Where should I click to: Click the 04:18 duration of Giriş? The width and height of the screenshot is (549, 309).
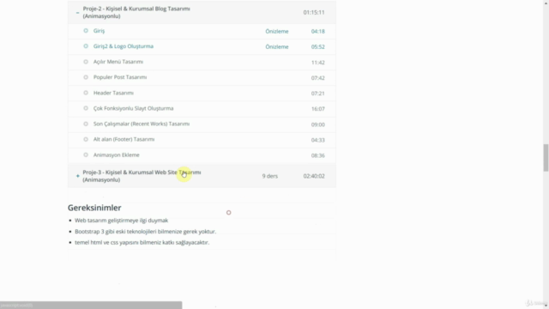(x=318, y=31)
